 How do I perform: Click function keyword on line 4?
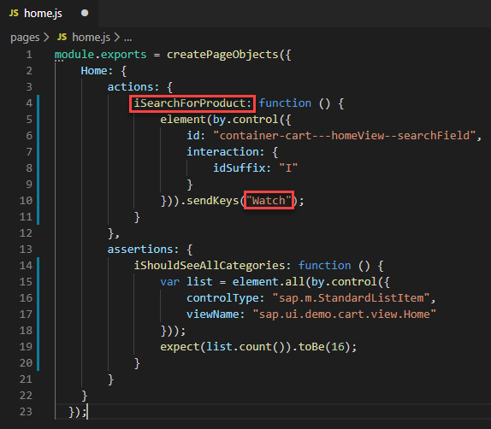pyautogui.click(x=285, y=103)
